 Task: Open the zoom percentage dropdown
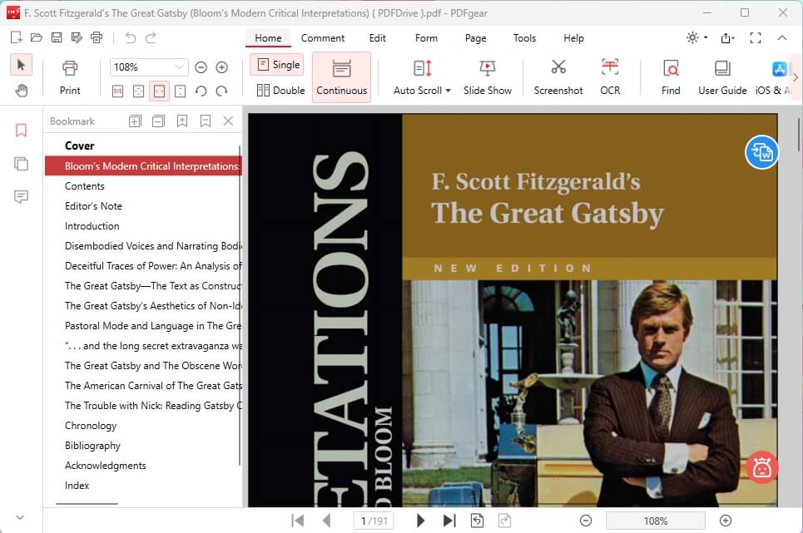[x=179, y=67]
